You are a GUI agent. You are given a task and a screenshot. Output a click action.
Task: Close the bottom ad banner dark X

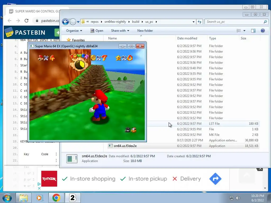point(260,169)
